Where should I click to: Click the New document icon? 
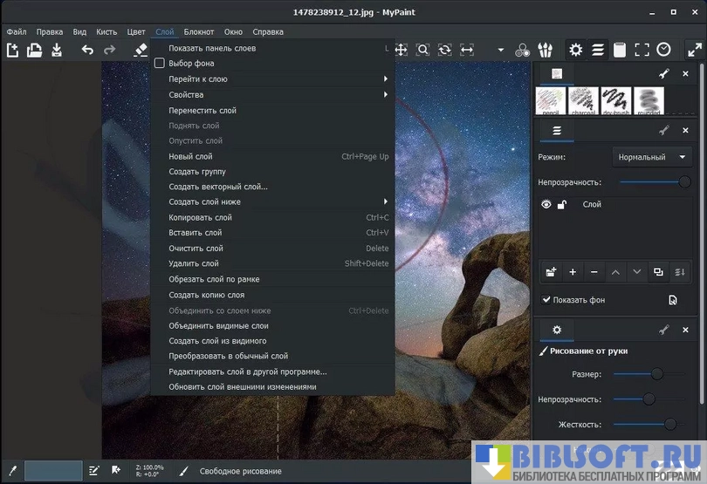[x=12, y=51]
